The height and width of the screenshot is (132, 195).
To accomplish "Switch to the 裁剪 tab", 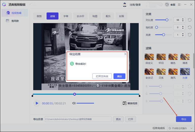I will click(x=39, y=16).
